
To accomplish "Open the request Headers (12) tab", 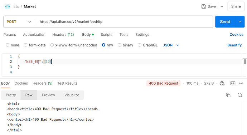I will coord(63,35).
